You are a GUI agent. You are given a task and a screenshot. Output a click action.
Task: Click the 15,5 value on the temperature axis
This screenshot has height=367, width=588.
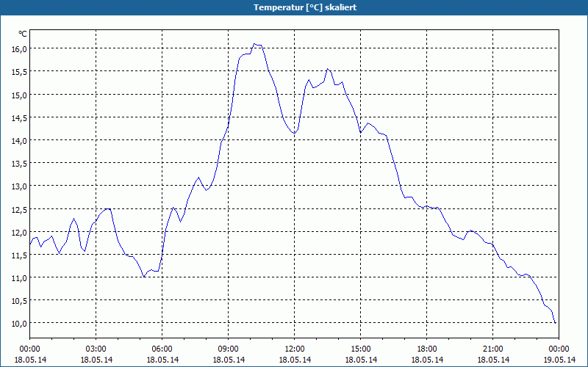19,72
